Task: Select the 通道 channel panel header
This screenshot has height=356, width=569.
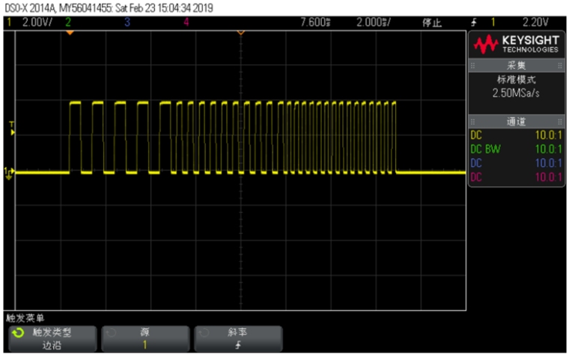Action: (516, 121)
